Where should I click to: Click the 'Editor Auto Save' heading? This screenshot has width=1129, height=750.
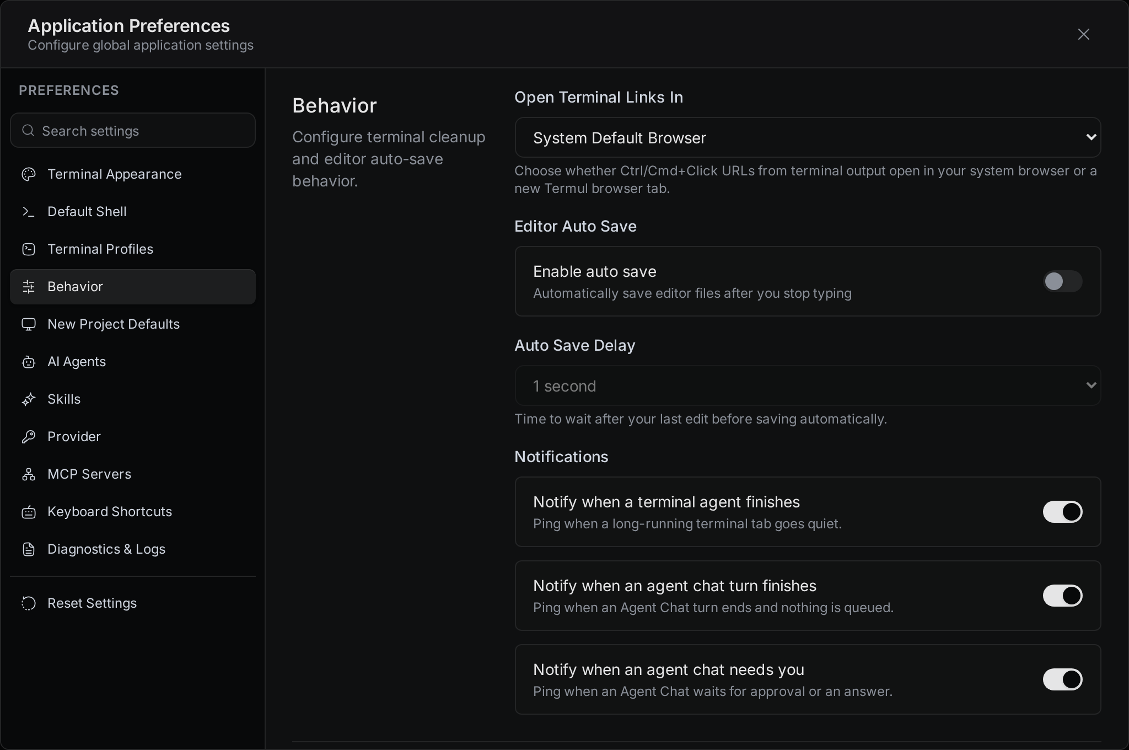pyautogui.click(x=575, y=226)
